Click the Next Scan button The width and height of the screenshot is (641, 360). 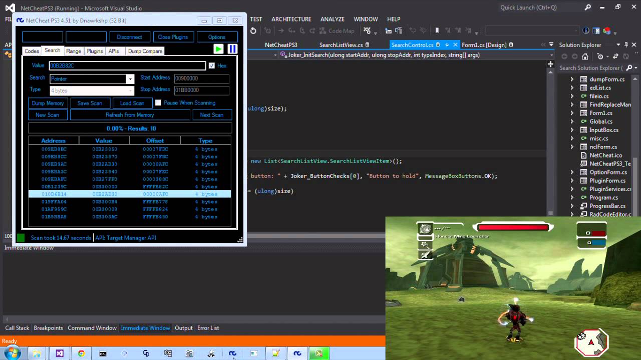point(212,115)
